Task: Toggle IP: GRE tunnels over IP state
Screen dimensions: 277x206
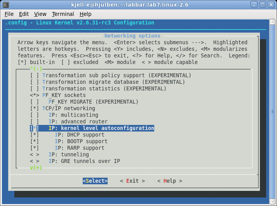Action: [35, 161]
